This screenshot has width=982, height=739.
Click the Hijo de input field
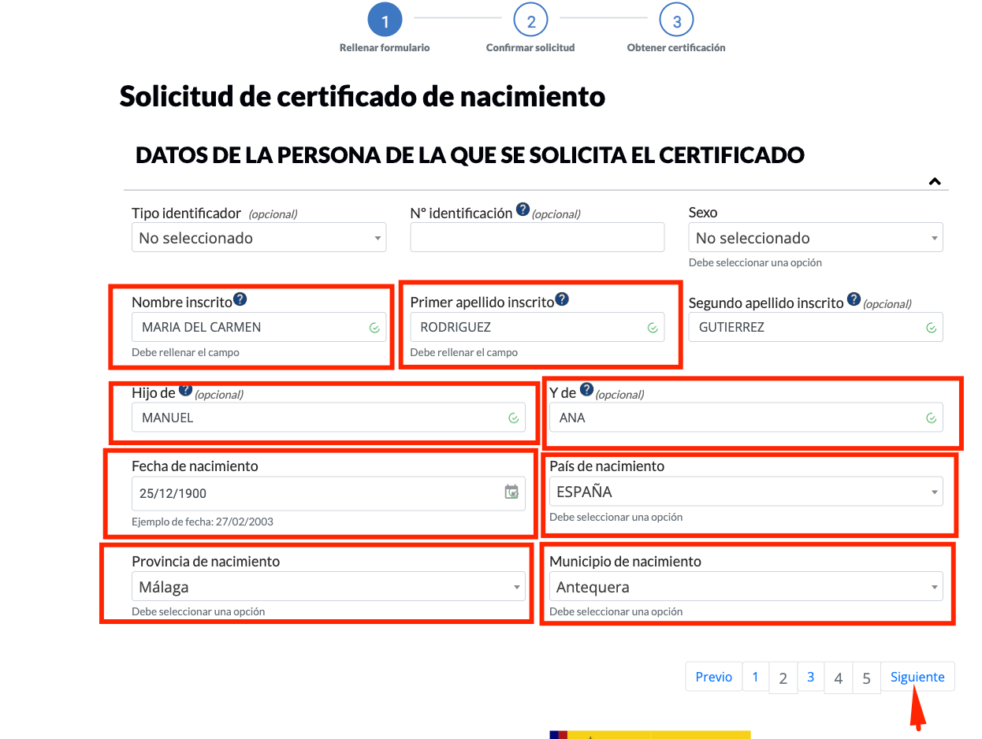[329, 418]
